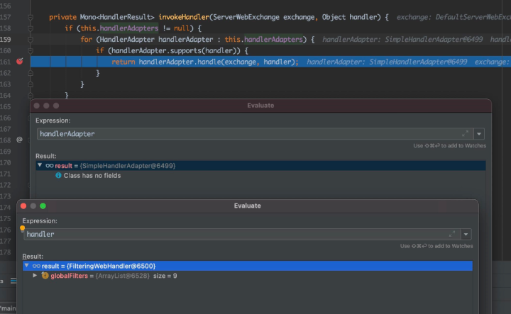Viewport: 511px width, 314px height.
Task: Click the back Evaluate window title bar
Action: point(260,106)
